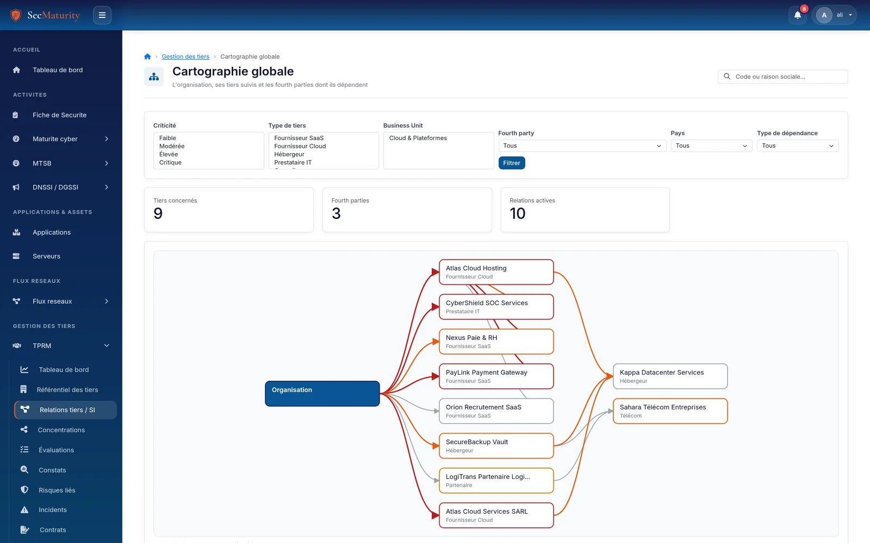The height and width of the screenshot is (543, 870).
Task: Click the Incidents warning triangle icon
Action: (24, 510)
